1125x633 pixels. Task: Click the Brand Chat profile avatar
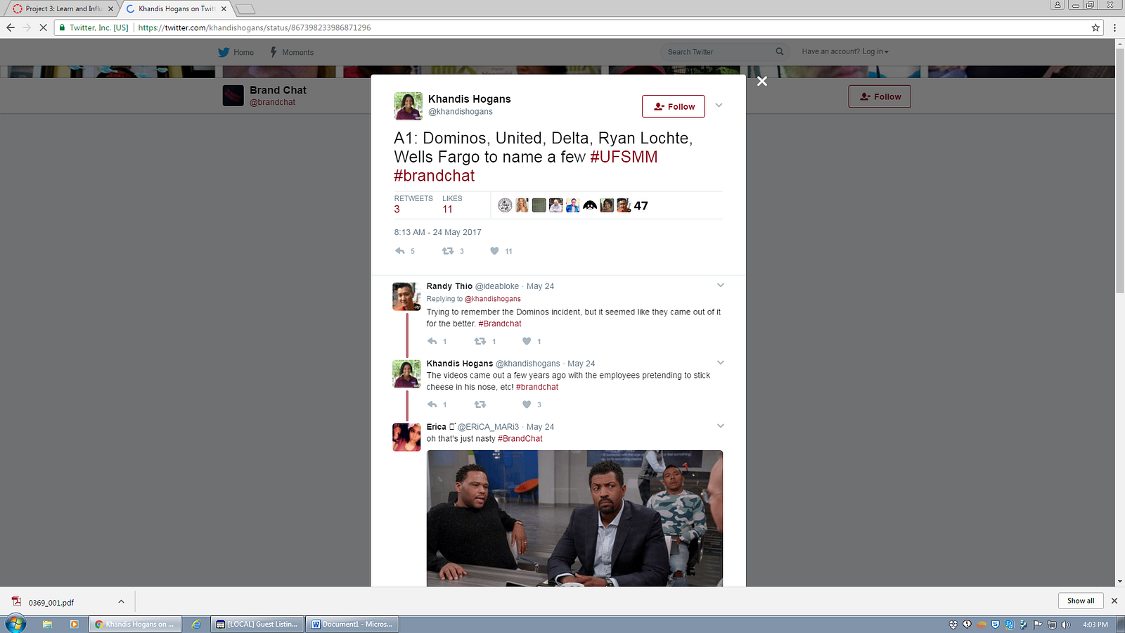pos(233,96)
